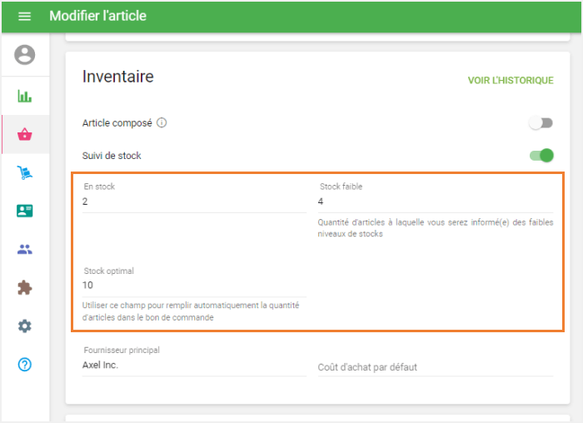Viewport: 583px width, 423px height.
Task: Open the hamburger navigation menu
Action: pos(24,17)
